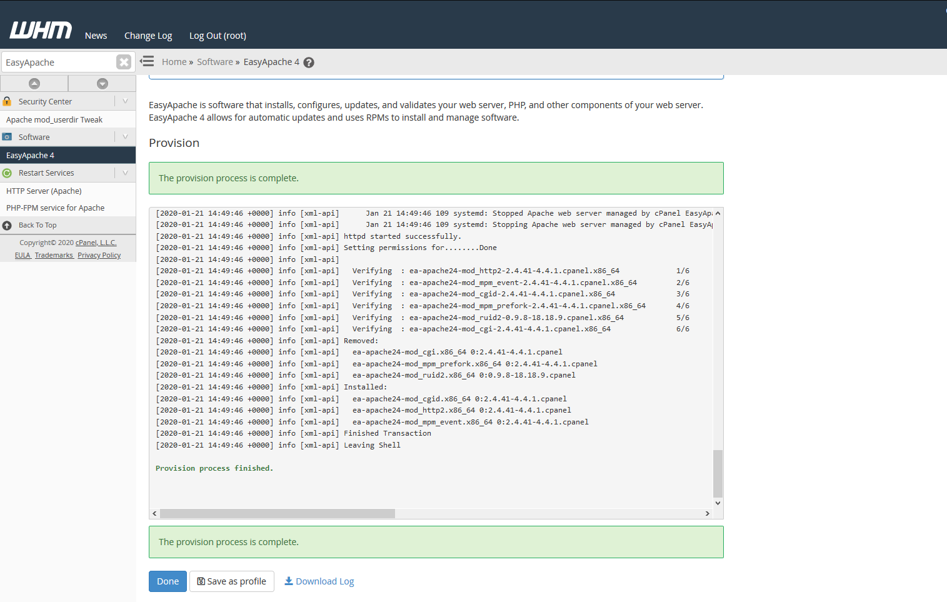Viewport: 947px width, 602px height.
Task: Click log horizontal scroll-left arrow
Action: [x=155, y=513]
